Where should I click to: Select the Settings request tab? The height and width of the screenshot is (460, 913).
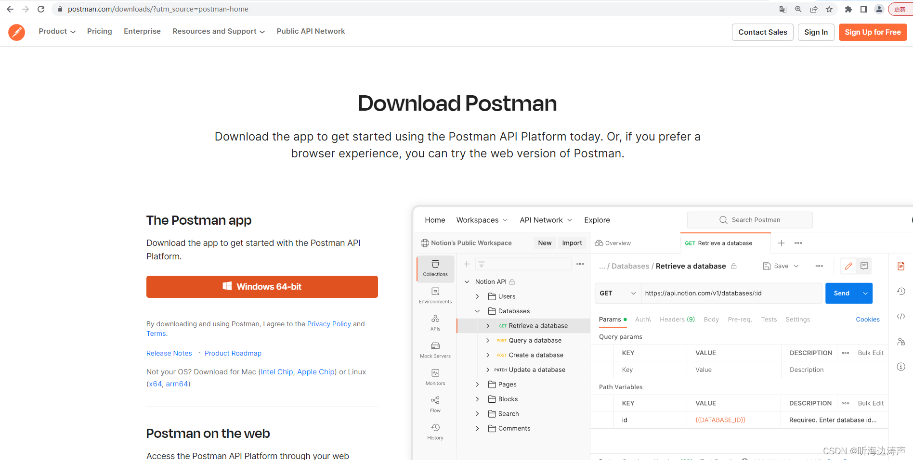coord(797,319)
